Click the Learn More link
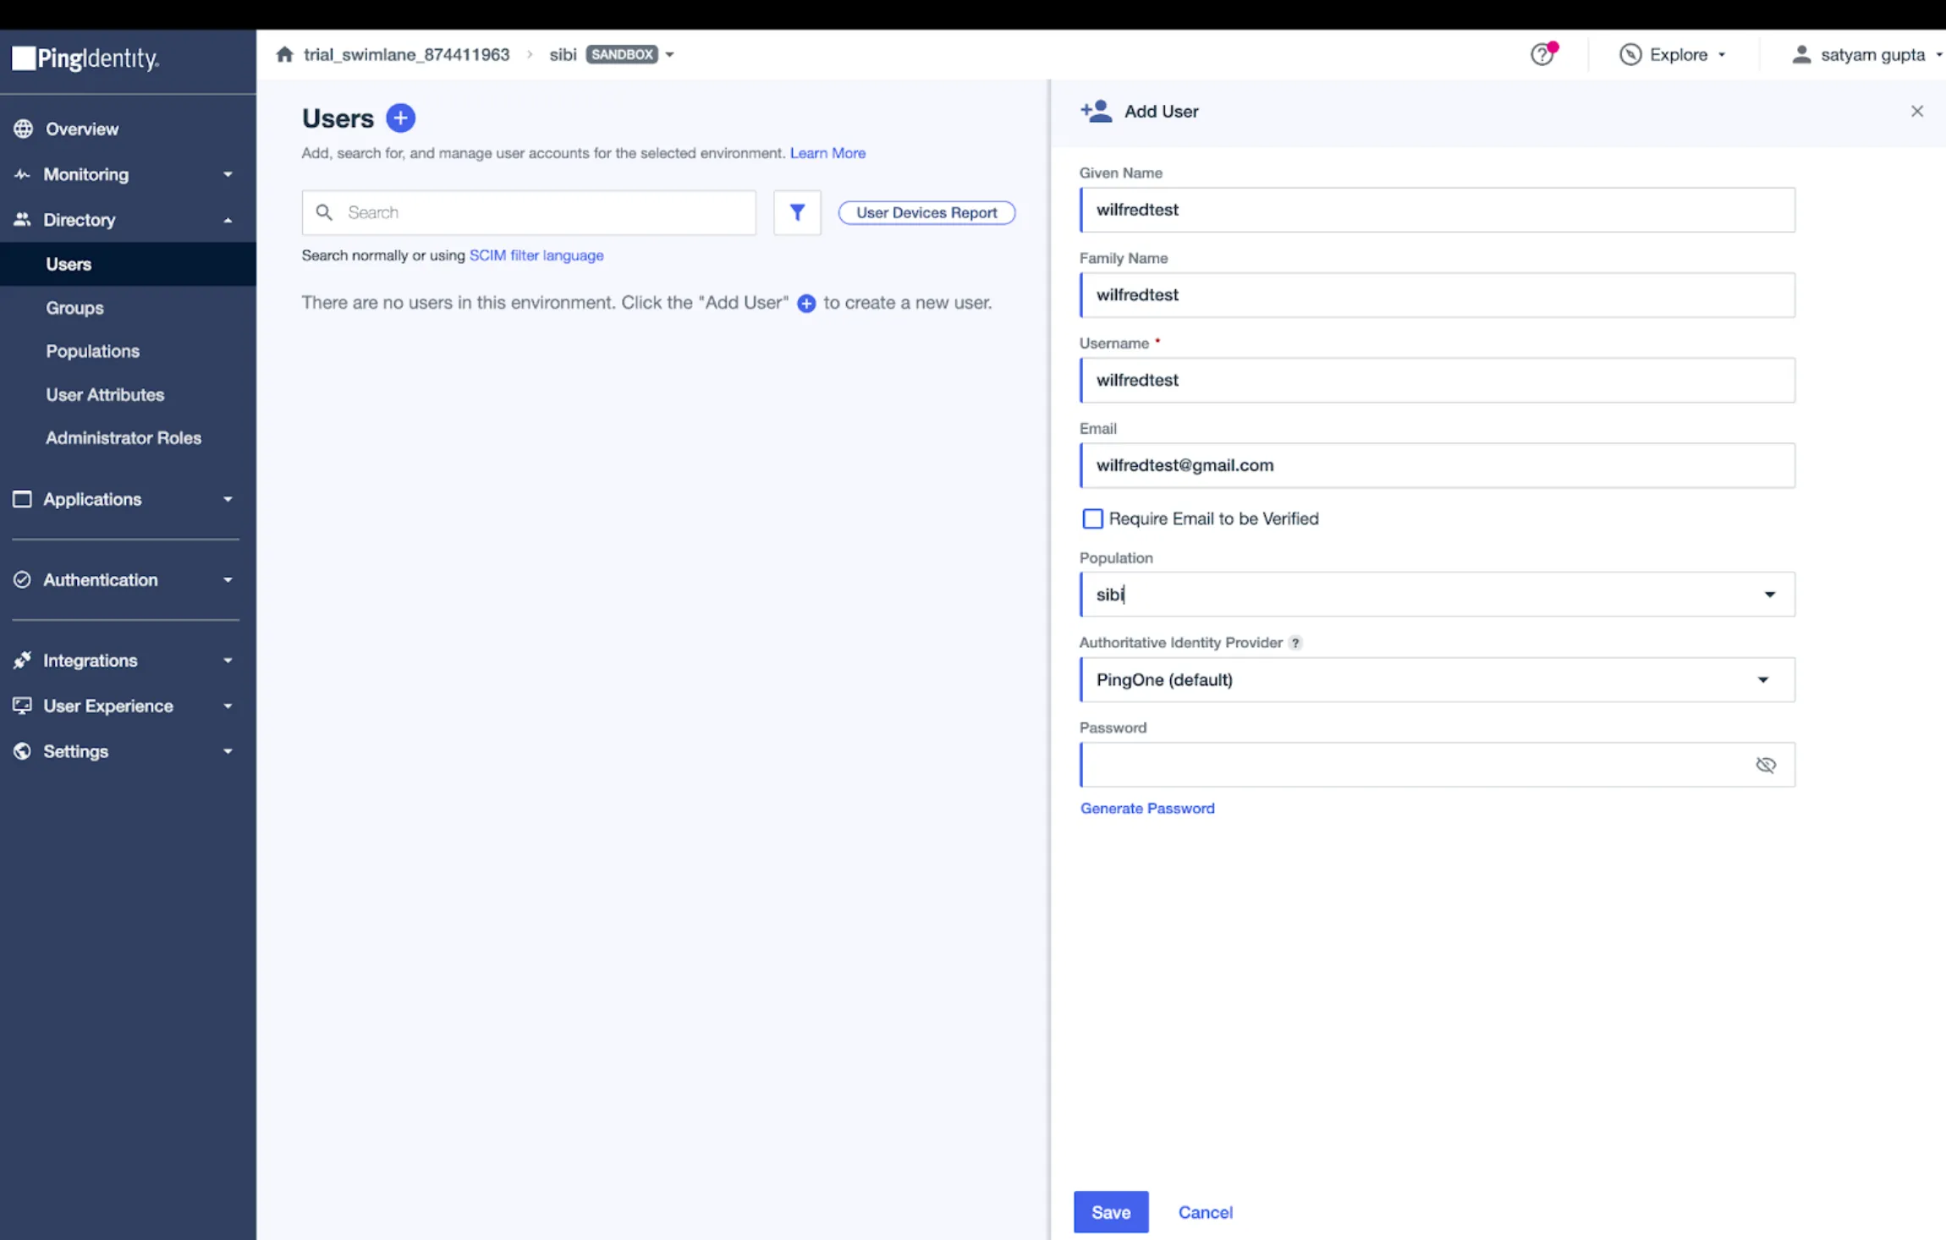Image resolution: width=1946 pixels, height=1240 pixels. 827,153
